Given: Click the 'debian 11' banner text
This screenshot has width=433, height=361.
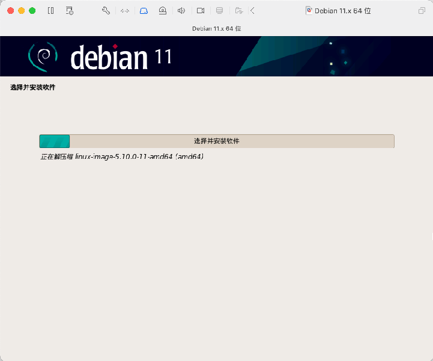Looking at the screenshot, I should tap(121, 57).
